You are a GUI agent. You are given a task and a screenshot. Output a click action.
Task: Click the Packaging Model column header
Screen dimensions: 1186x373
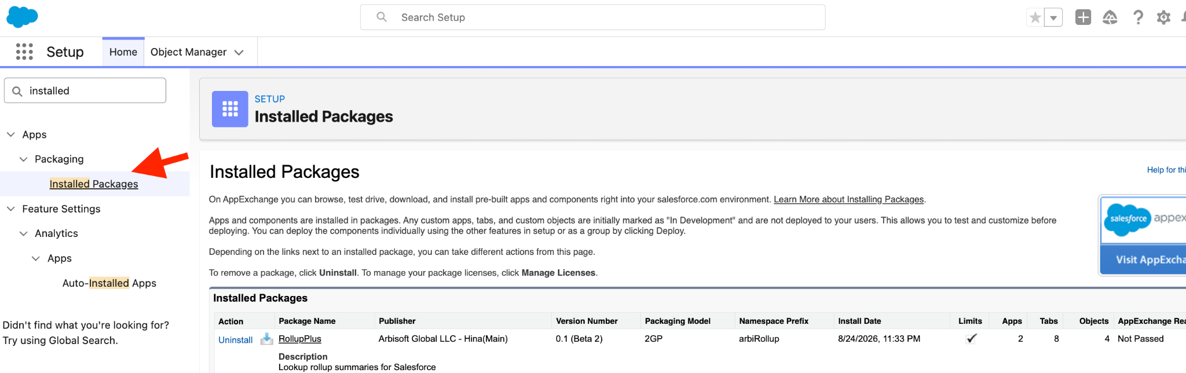[678, 321]
